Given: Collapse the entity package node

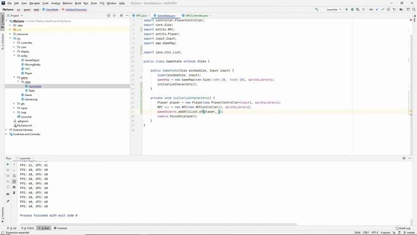Looking at the screenshot, I should click(x=14, y=55).
